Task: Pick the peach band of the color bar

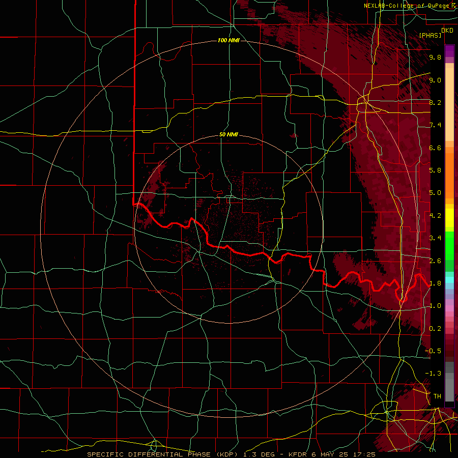Action: pos(449,105)
